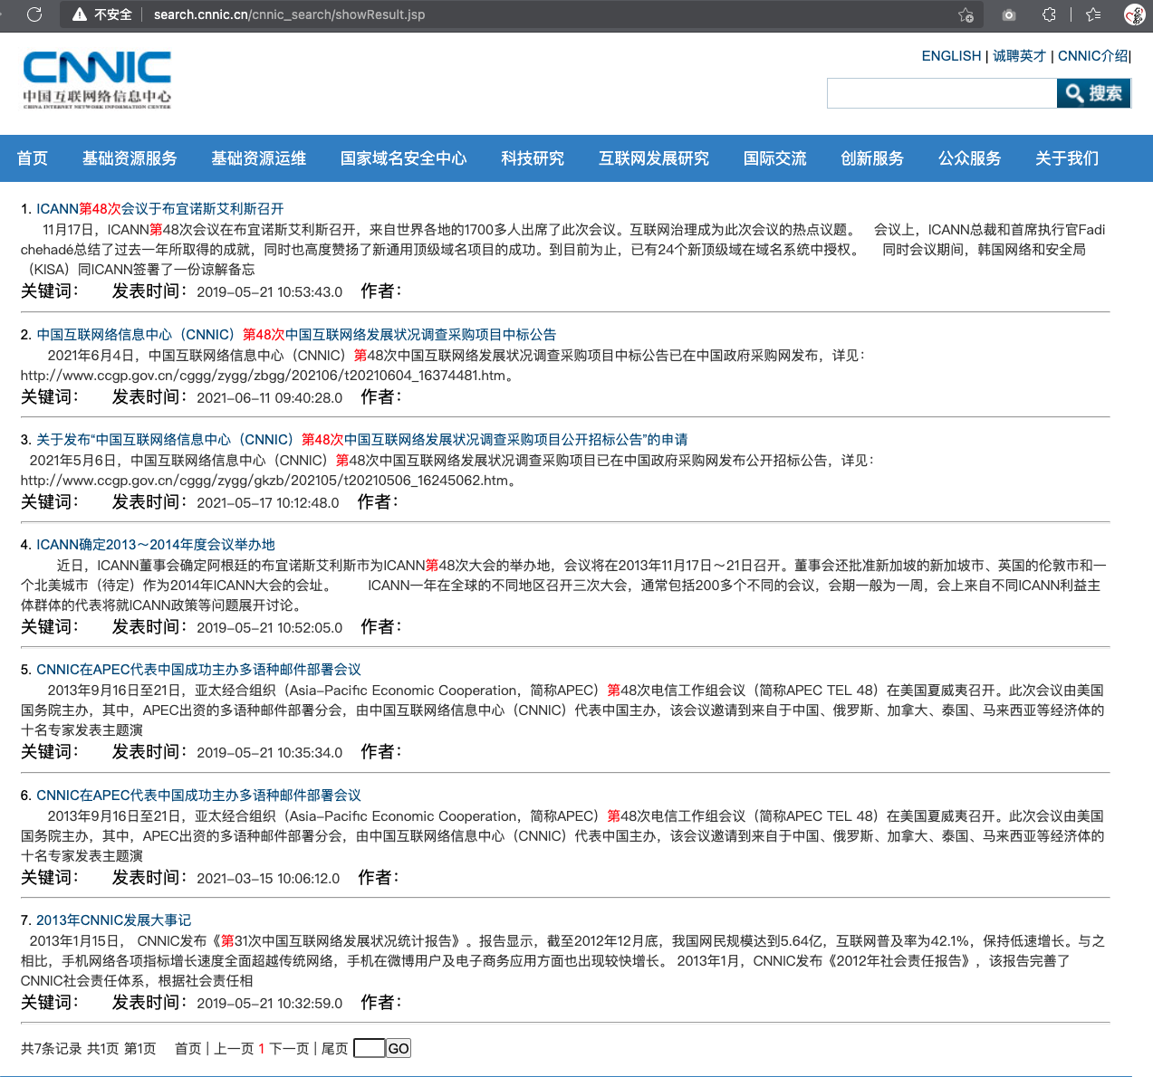Open the CNNIC介绍 link
This screenshot has width=1153, height=1077.
(x=1092, y=56)
